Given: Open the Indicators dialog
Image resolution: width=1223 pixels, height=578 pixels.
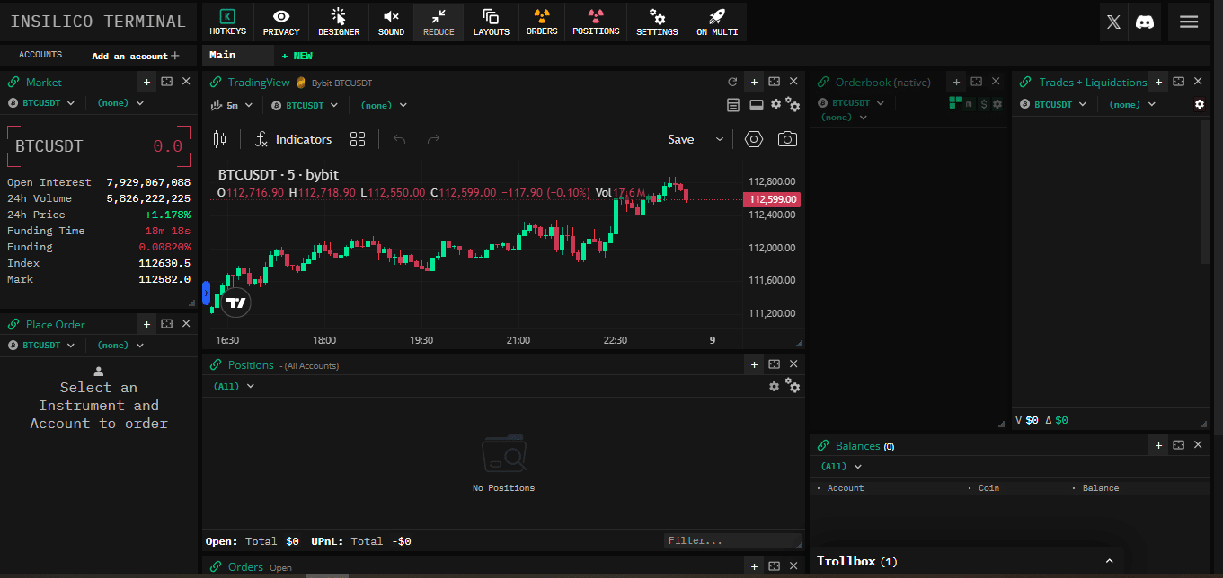Looking at the screenshot, I should coord(294,139).
